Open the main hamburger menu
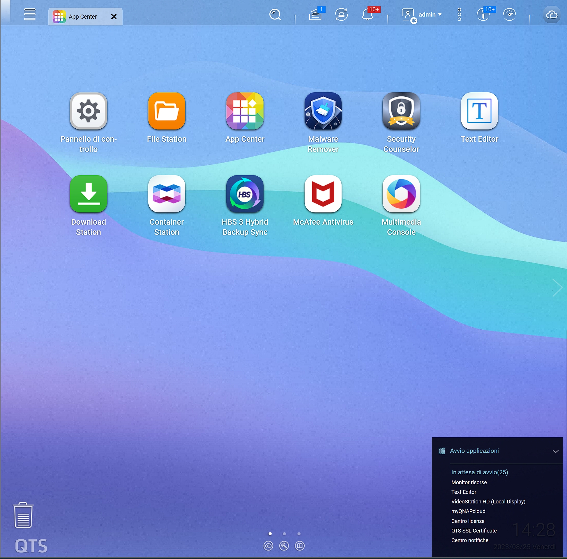Image resolution: width=567 pixels, height=559 pixels. coord(30,14)
